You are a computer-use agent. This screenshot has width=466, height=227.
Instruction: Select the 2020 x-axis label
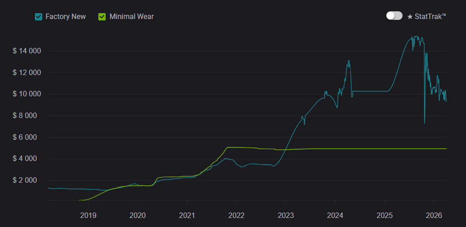point(137,214)
